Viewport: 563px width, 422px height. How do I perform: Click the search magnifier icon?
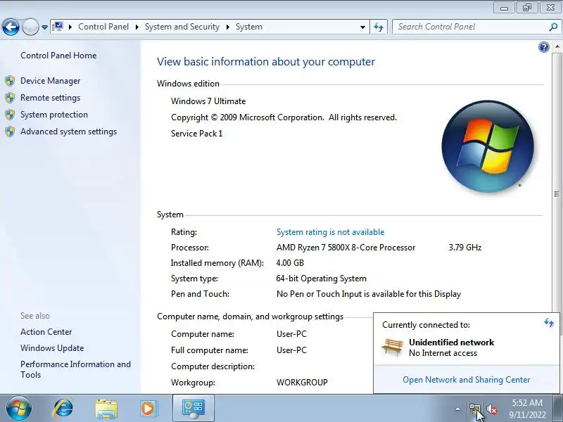553,27
